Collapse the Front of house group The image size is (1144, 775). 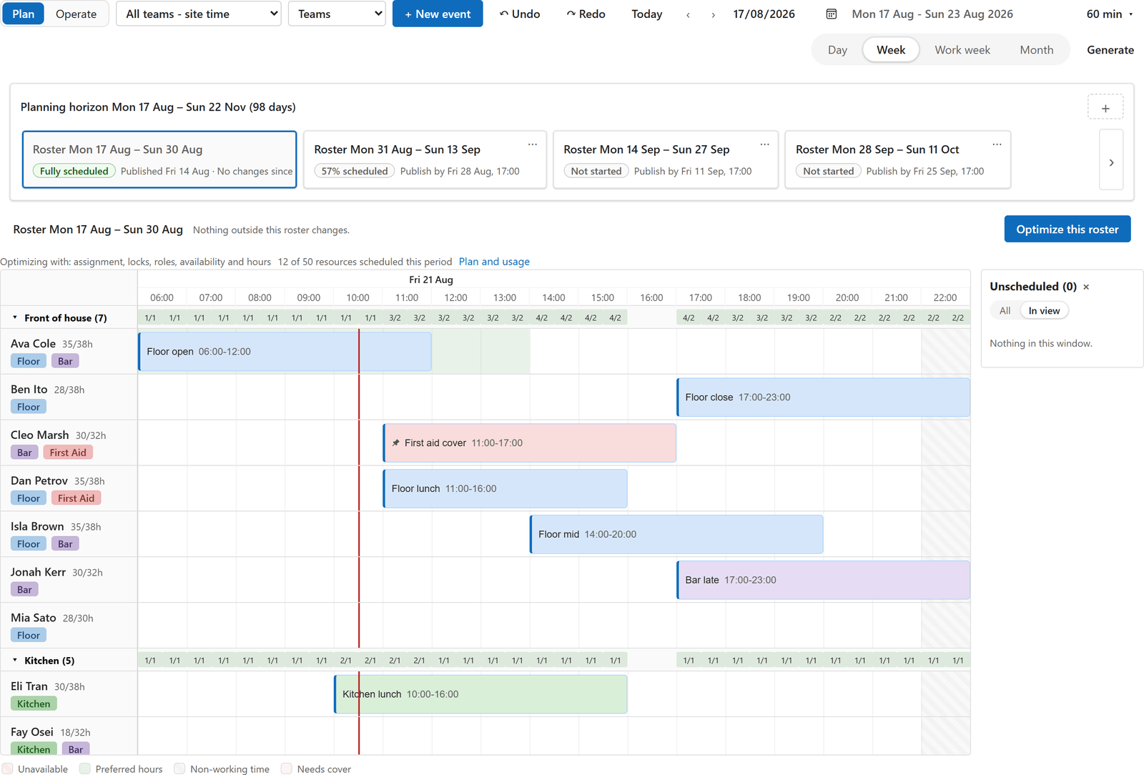tap(15, 317)
